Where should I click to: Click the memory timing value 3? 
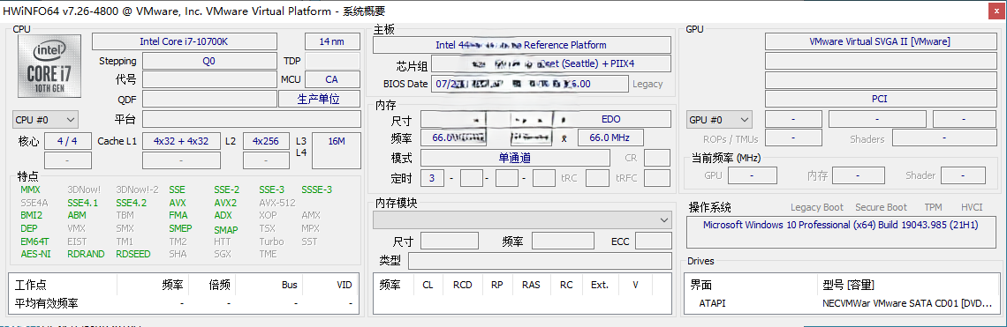(432, 178)
